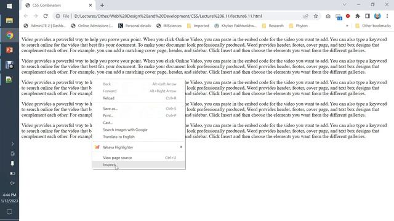Screen dimensions: 394x221
Task: Click Translate to English option
Action: pyautogui.click(x=139, y=137)
